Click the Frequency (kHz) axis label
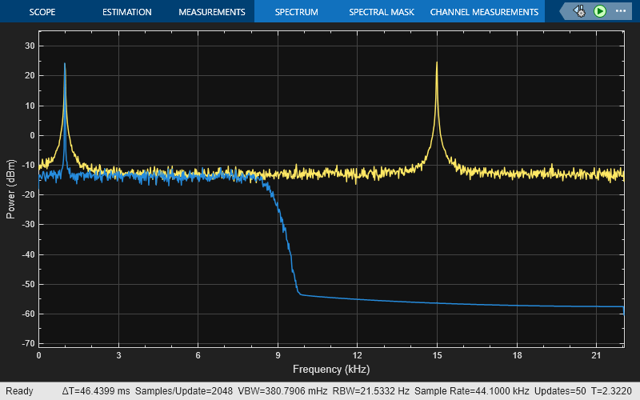The image size is (640, 400). pos(331,370)
